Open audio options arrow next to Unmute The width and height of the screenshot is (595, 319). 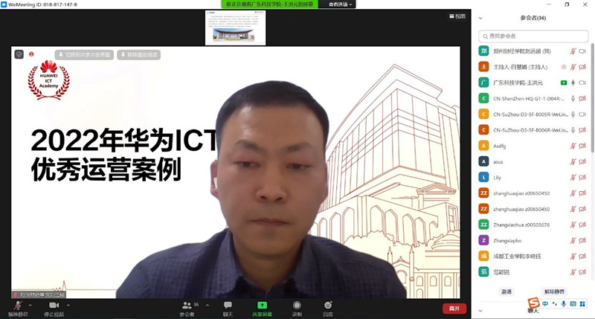30,305
